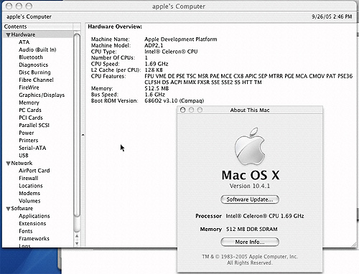Select PCI Cards entry
Image resolution: width=359 pixels, height=274 pixels.
[x=31, y=118]
